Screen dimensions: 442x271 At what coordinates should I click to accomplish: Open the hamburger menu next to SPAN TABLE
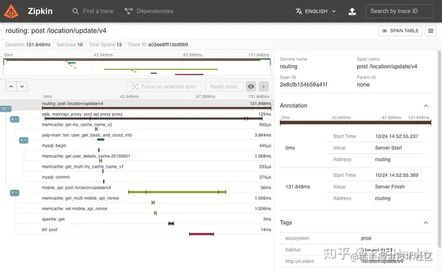pos(431,31)
